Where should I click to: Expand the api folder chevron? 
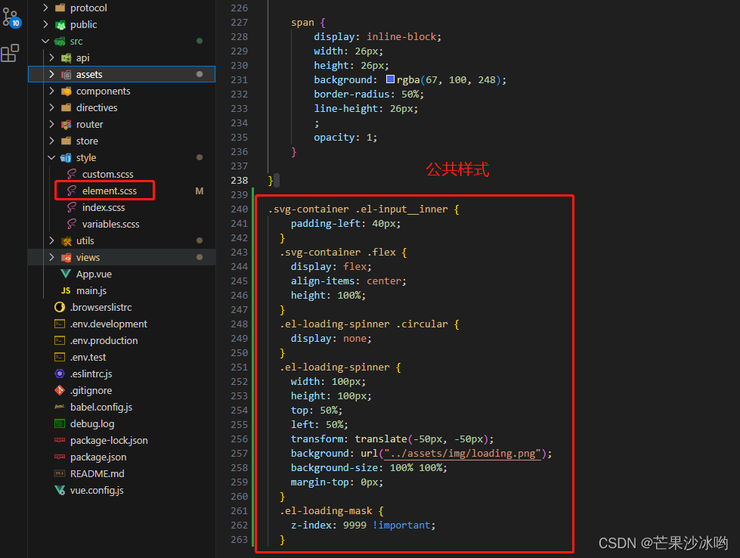[x=51, y=57]
